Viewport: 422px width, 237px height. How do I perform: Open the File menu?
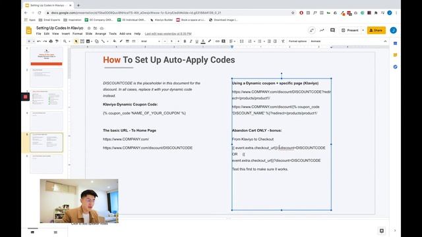point(39,34)
